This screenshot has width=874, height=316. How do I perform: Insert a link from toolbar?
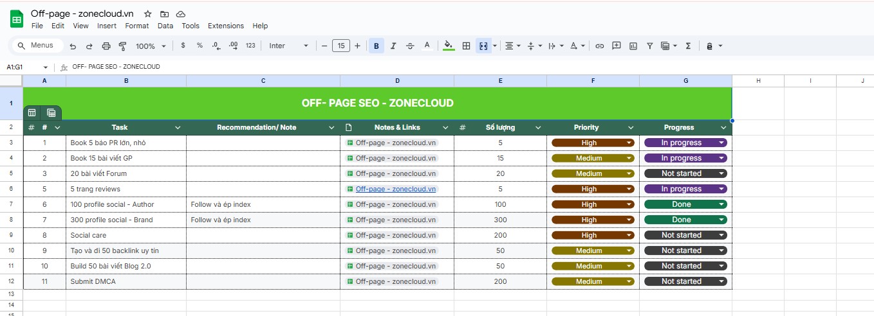(600, 46)
